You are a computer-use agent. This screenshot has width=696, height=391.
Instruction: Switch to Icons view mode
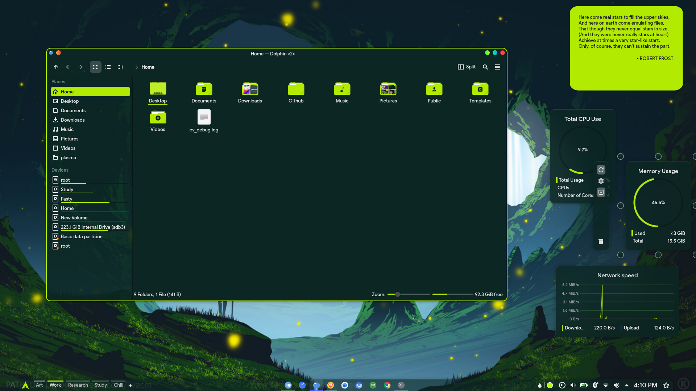[x=96, y=67]
